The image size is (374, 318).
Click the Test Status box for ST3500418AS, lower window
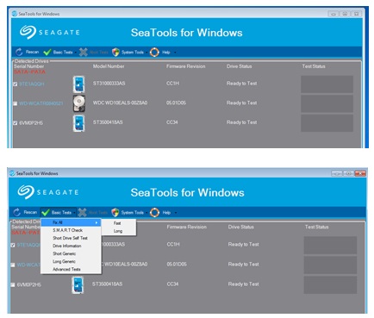pos(330,285)
